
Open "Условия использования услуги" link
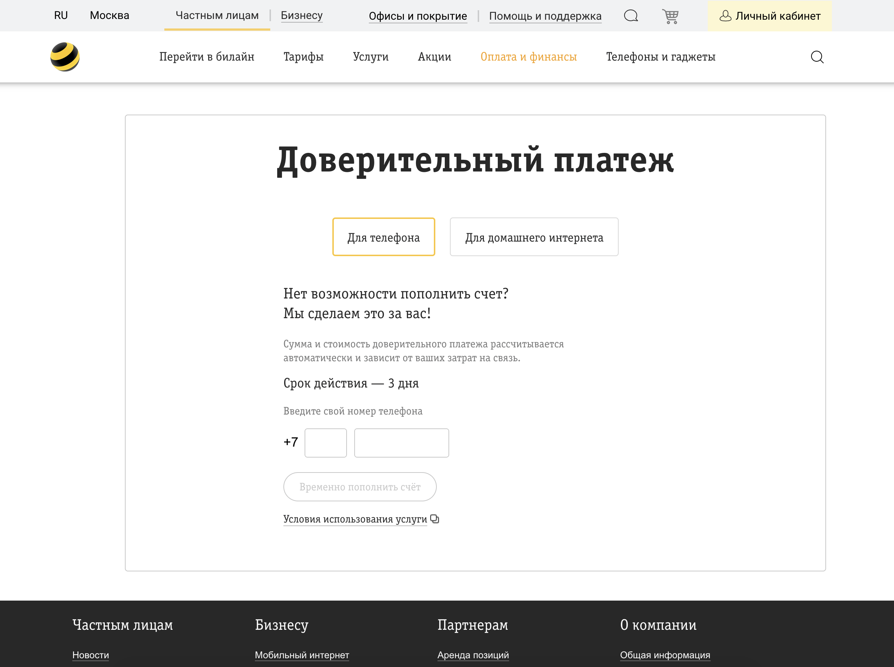355,519
